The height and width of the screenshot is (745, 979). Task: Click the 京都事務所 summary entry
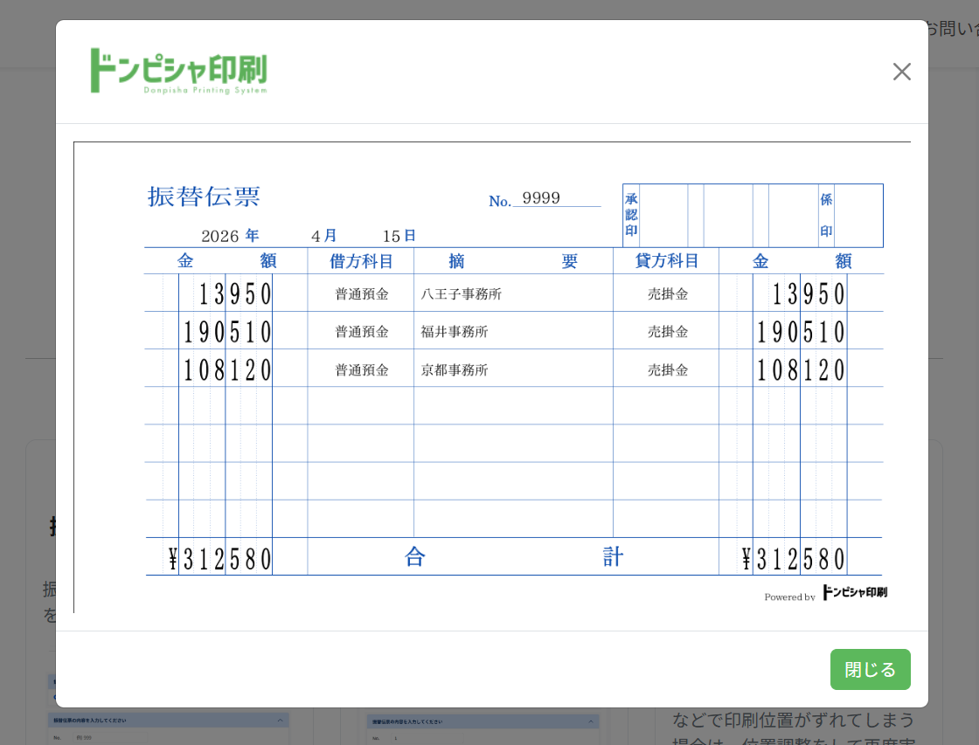(454, 370)
